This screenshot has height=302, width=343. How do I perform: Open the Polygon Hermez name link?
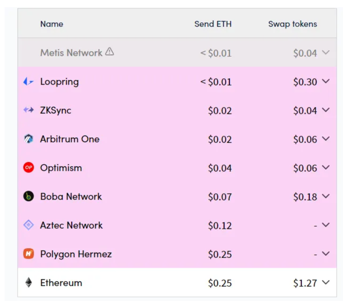coord(76,254)
